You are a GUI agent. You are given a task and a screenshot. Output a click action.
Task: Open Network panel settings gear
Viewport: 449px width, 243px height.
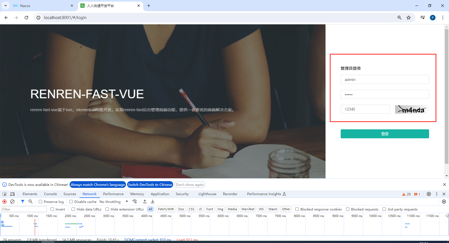[x=444, y=202]
